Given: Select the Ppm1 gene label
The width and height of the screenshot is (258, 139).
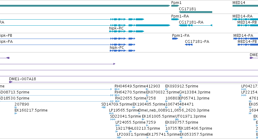Looking at the screenshot, I should pos(176,3).
